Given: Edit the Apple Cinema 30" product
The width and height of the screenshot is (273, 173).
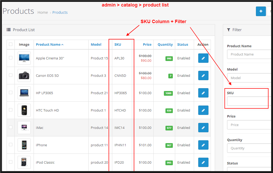Looking at the screenshot, I should [203, 58].
